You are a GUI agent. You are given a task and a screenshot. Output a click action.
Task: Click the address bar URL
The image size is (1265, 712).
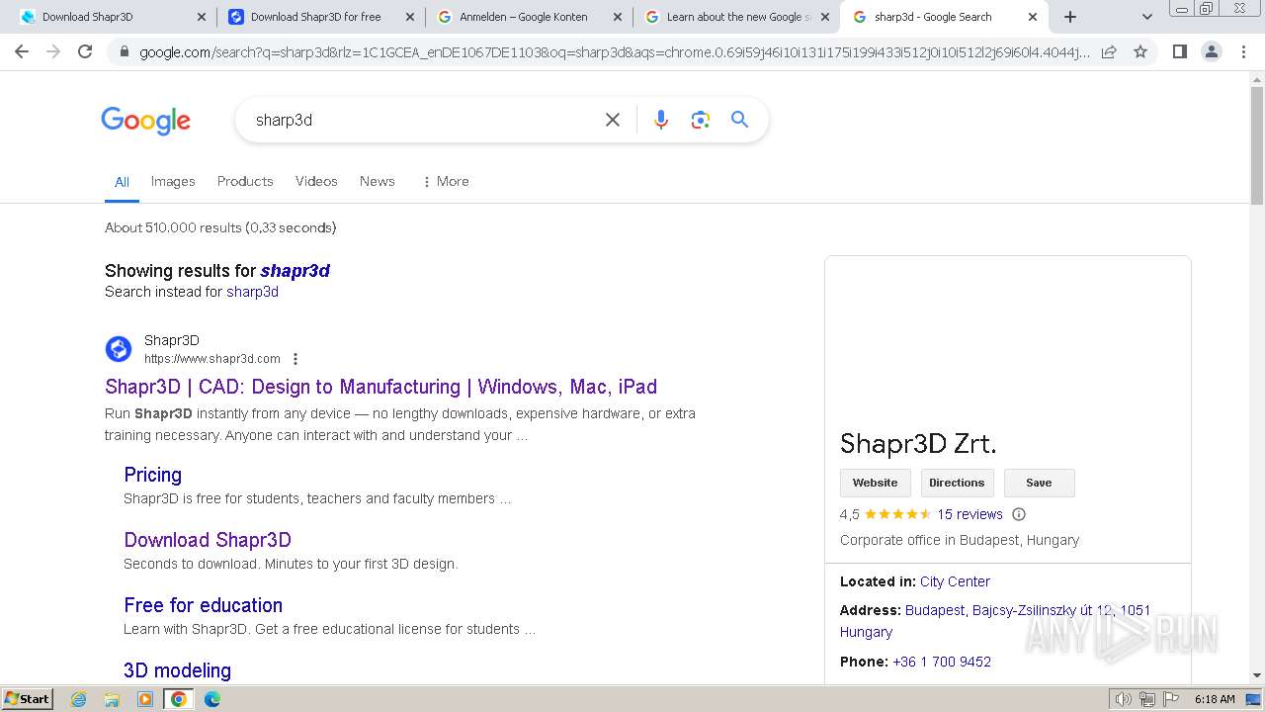(613, 52)
